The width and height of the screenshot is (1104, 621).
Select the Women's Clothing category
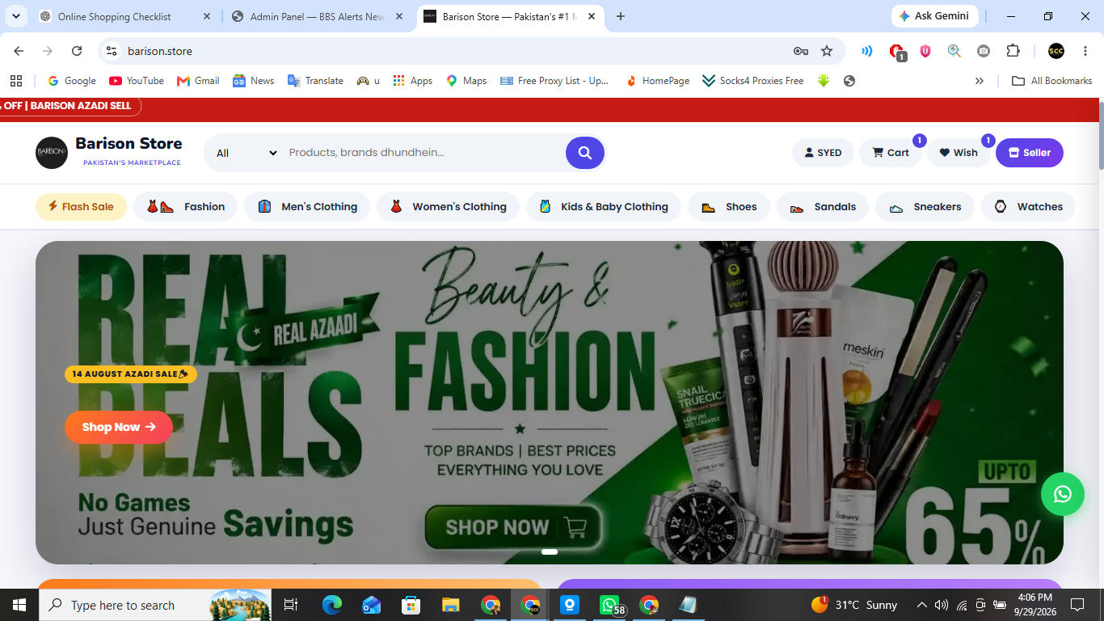pyautogui.click(x=449, y=207)
